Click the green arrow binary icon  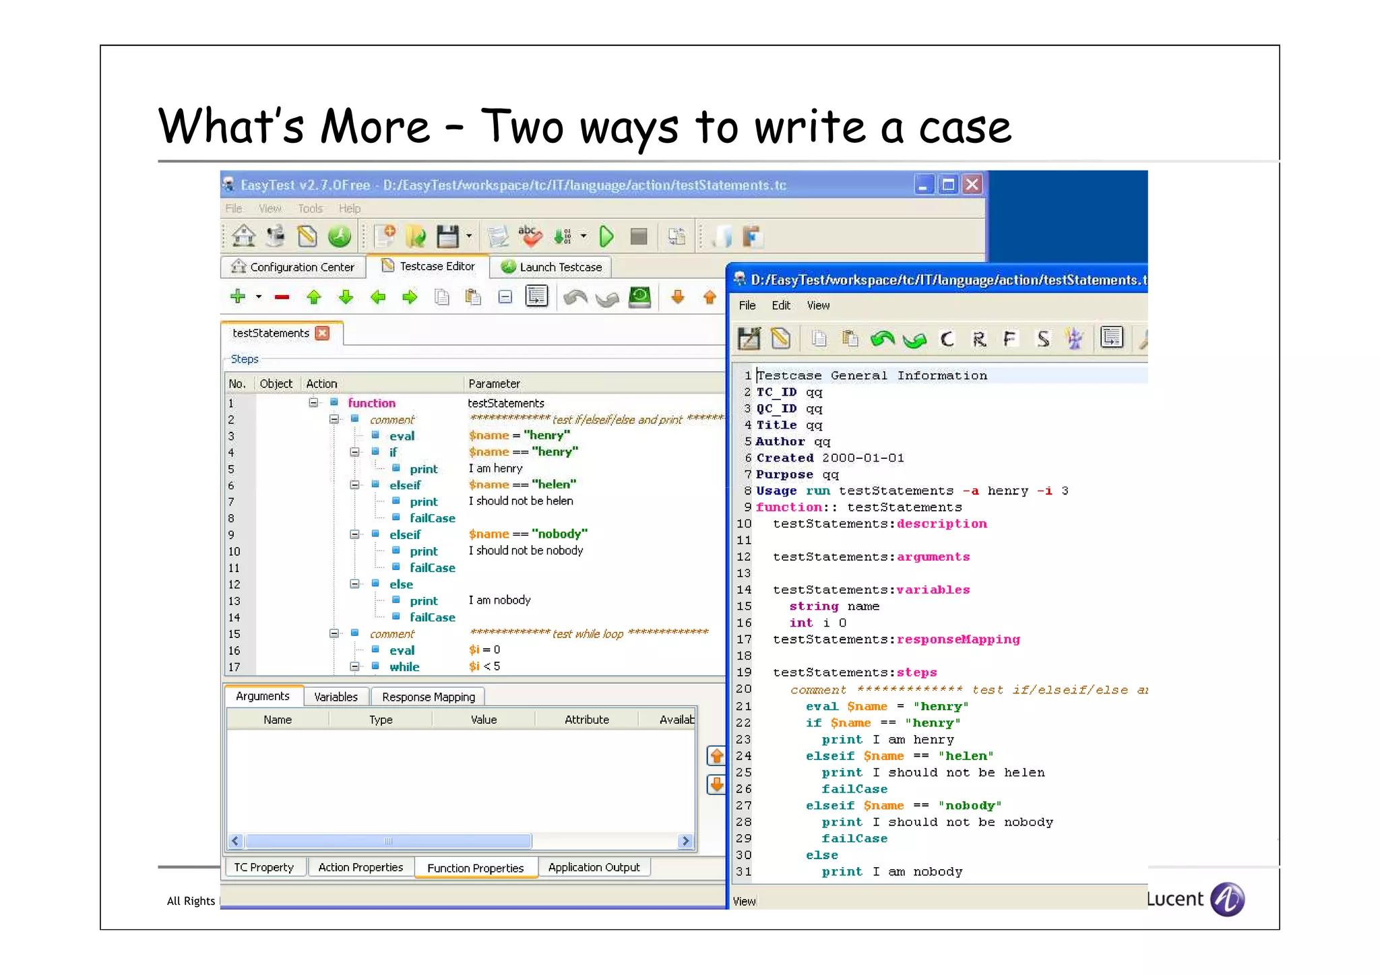click(563, 237)
